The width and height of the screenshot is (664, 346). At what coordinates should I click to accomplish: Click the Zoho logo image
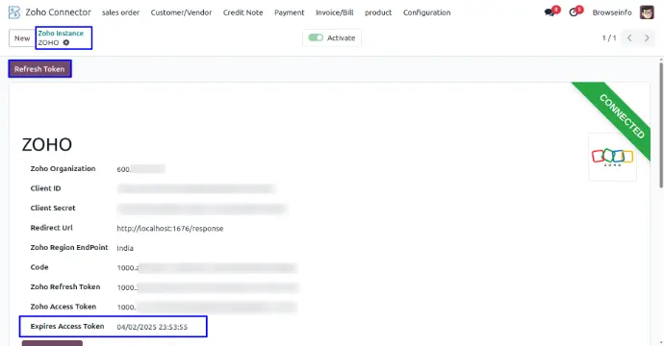(x=612, y=157)
